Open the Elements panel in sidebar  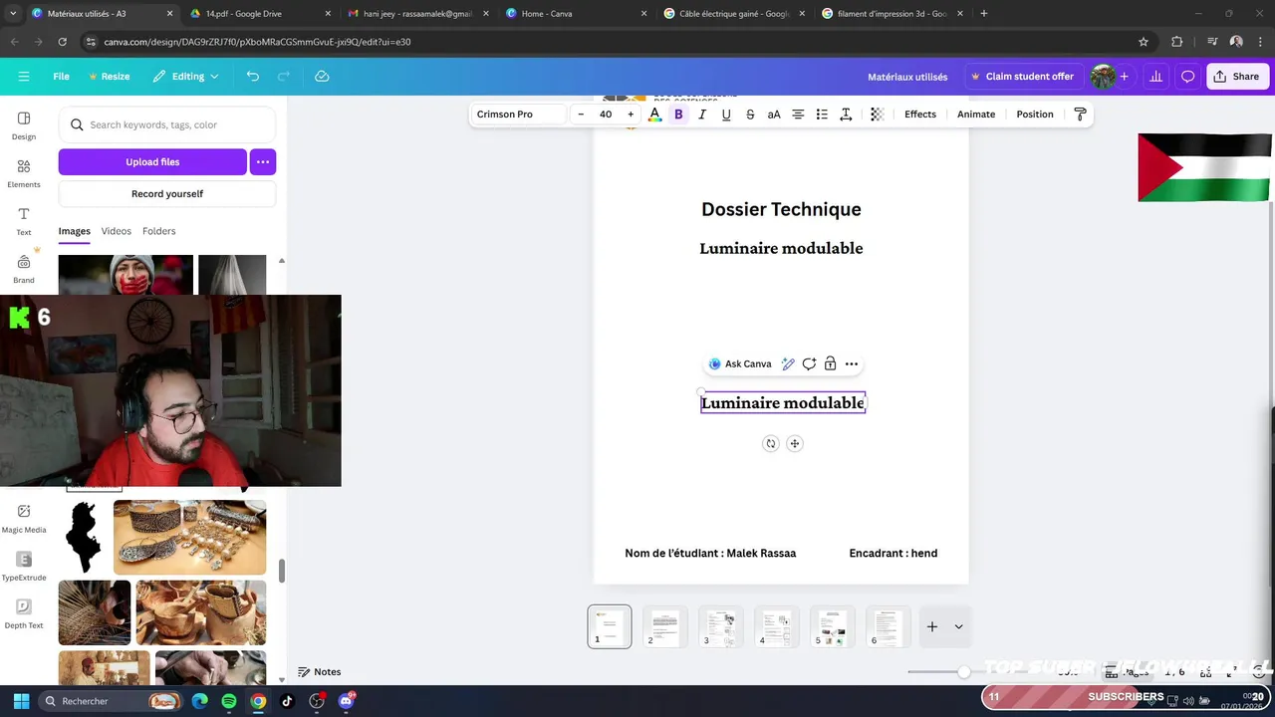tap(24, 173)
